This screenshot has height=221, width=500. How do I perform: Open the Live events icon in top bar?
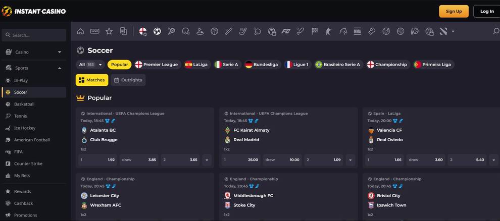point(95,31)
